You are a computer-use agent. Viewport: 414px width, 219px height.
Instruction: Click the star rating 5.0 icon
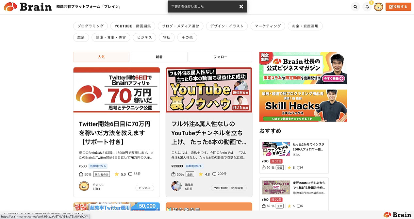tap(117, 174)
